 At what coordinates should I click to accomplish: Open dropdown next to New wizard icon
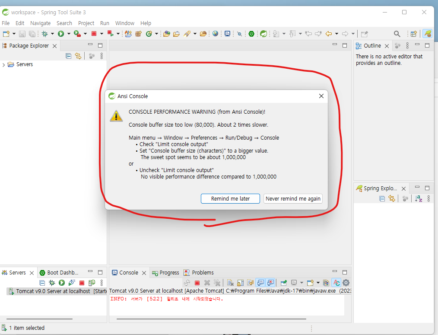click(x=14, y=34)
